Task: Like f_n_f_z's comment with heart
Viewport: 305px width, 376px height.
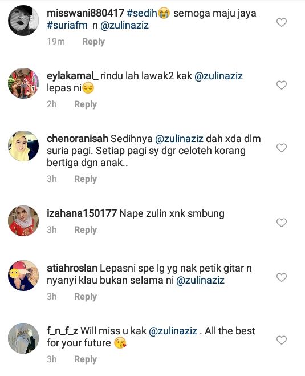Action: (282, 340)
